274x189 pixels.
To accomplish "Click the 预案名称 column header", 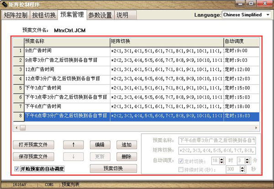I will point(67,42).
